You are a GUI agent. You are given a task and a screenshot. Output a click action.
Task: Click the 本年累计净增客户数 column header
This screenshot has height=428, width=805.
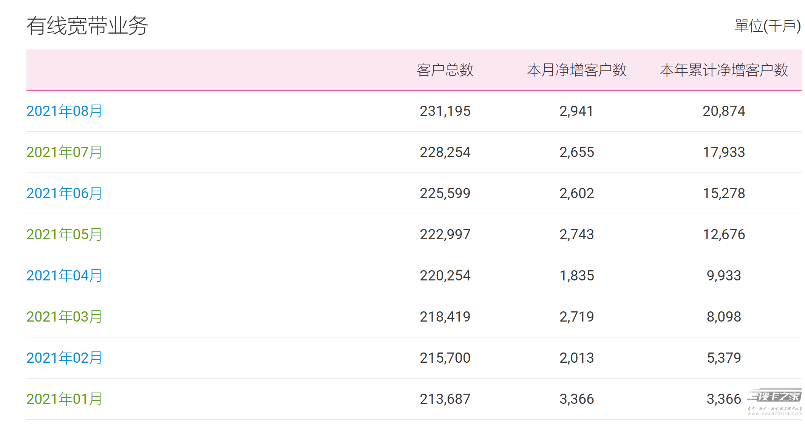(724, 70)
